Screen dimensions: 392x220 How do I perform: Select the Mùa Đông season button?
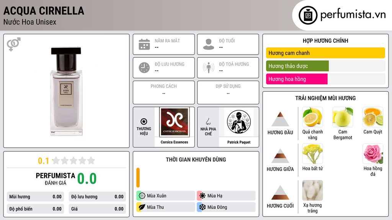(226, 207)
